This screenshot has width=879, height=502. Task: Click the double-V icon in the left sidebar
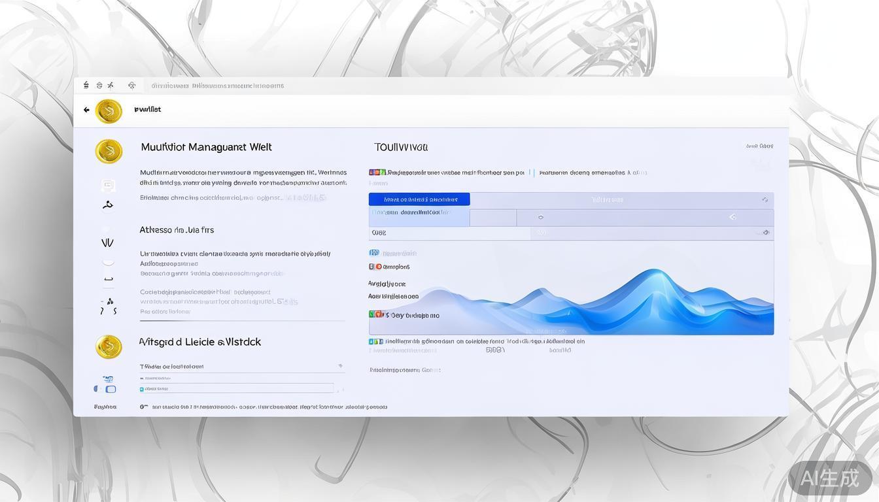(x=108, y=243)
